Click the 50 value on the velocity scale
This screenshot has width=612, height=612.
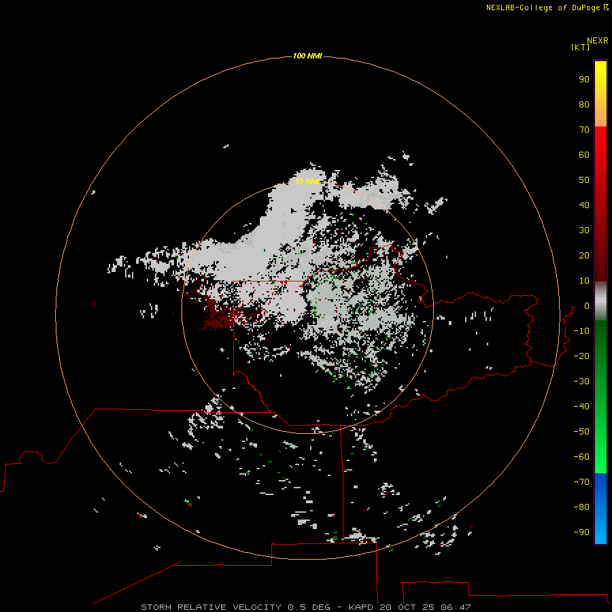click(x=584, y=180)
